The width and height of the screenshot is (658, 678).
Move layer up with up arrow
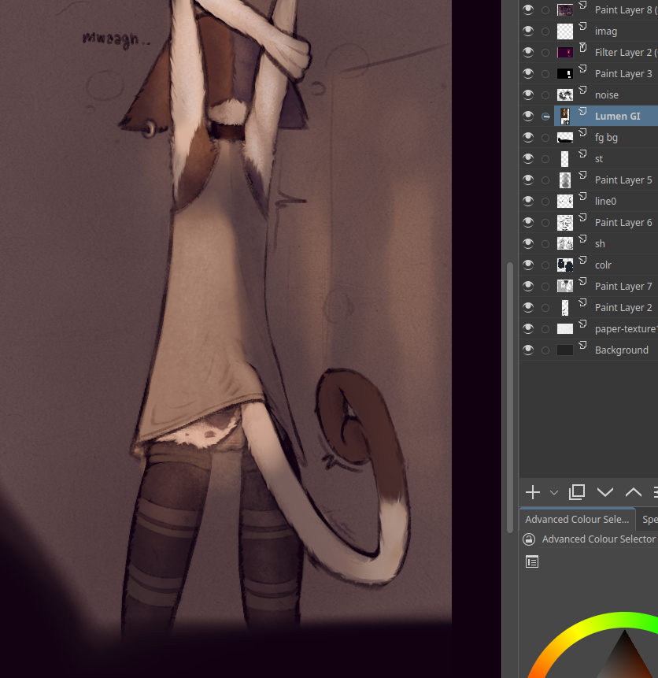[x=633, y=492]
